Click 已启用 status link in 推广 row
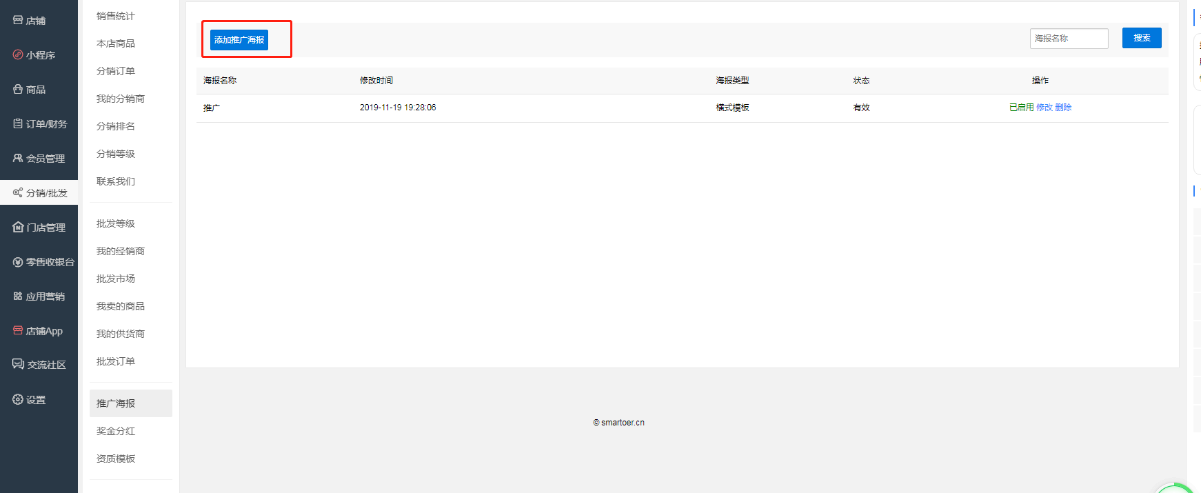The height and width of the screenshot is (493, 1201). (x=1022, y=108)
